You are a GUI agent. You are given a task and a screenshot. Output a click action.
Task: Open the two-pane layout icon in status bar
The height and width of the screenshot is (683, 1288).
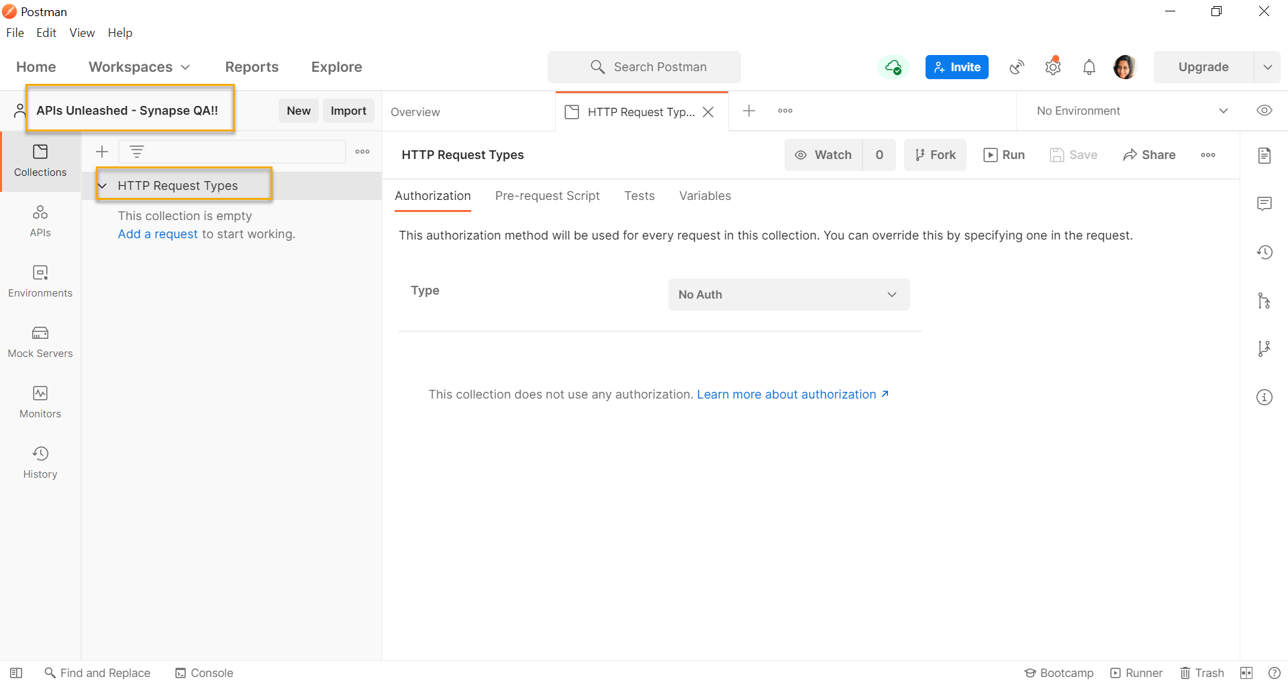(x=1246, y=673)
